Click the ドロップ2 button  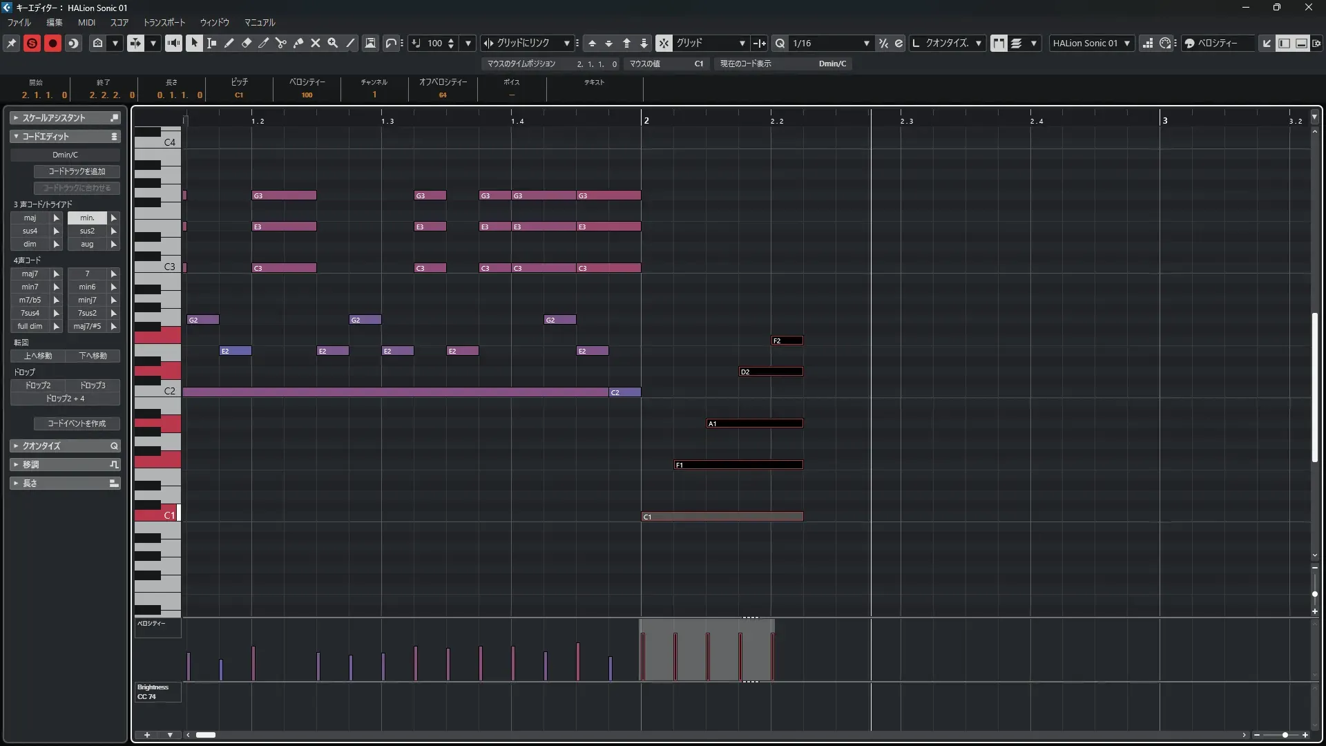click(x=38, y=385)
